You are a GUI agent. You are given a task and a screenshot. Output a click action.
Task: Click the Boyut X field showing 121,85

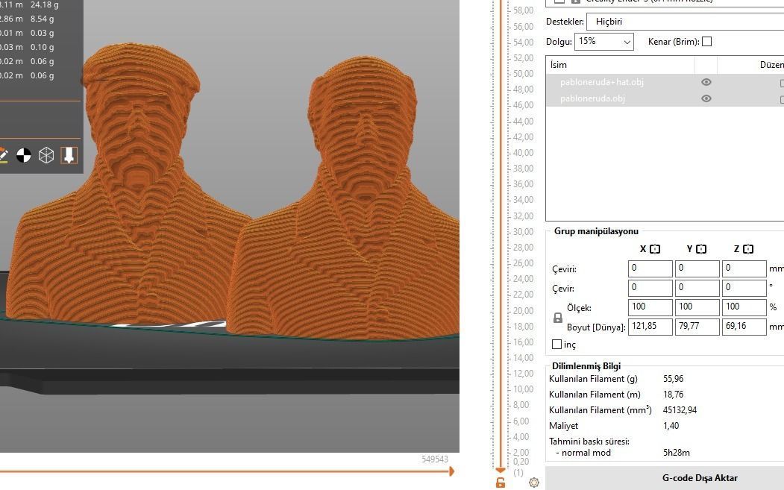point(650,327)
